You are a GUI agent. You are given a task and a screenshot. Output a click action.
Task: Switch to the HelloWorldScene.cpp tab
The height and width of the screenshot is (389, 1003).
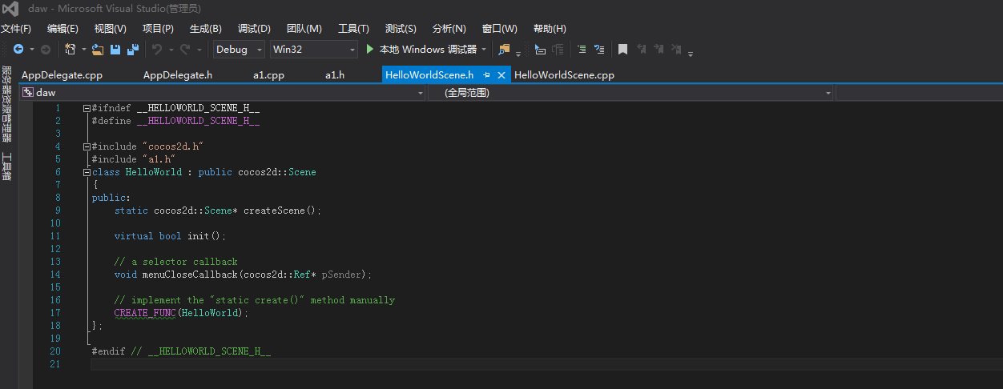(564, 75)
